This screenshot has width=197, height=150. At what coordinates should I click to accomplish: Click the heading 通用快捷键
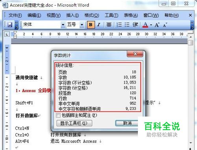click(27, 78)
